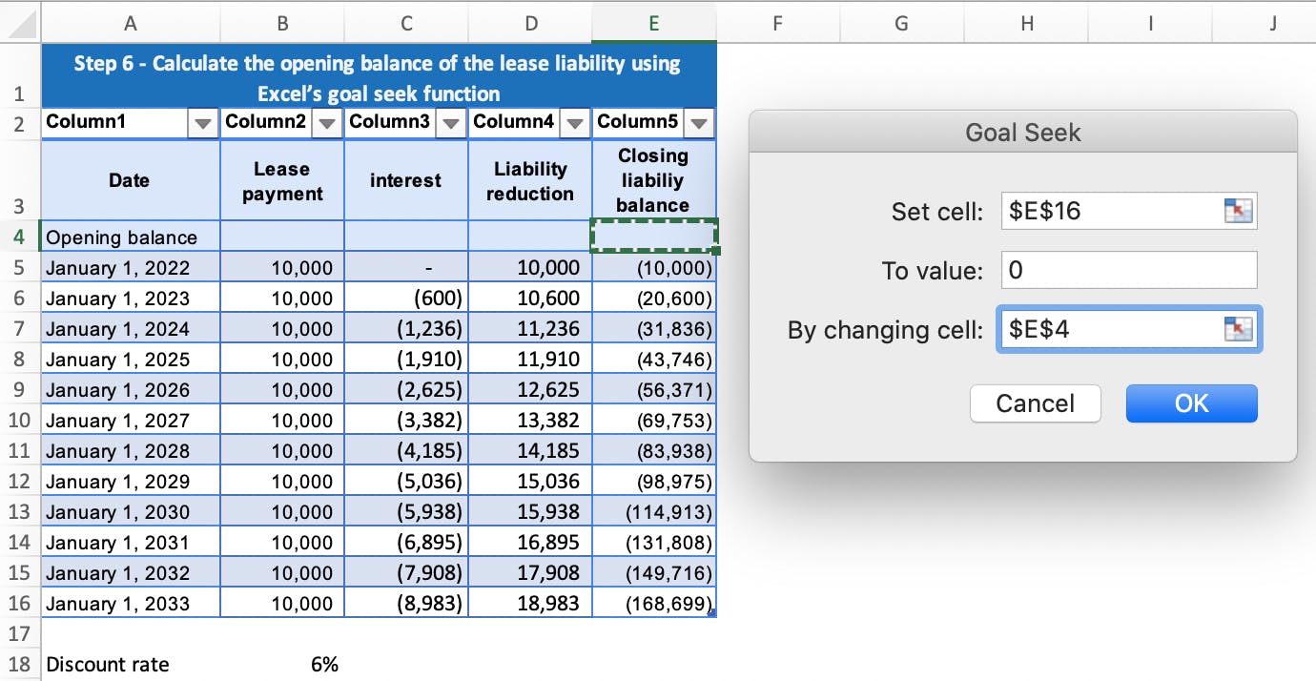This screenshot has width=1316, height=681.
Task: Click the 'interest' header cell
Action: pyautogui.click(x=406, y=180)
